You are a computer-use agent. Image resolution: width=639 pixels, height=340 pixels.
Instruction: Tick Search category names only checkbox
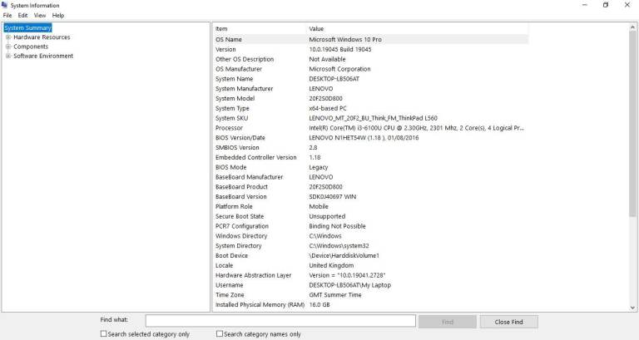coord(220,333)
